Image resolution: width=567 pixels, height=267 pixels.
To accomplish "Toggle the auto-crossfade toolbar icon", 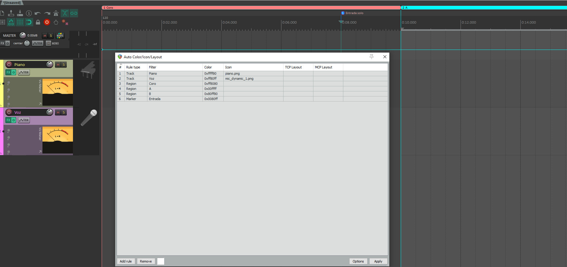I will pyautogui.click(x=65, y=13).
